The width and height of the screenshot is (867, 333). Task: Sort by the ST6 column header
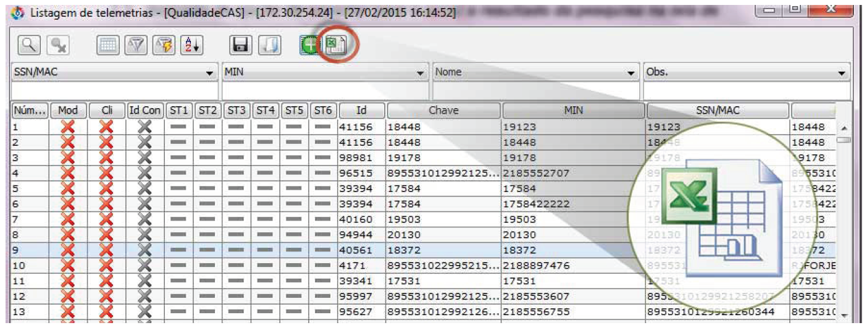coord(322,111)
